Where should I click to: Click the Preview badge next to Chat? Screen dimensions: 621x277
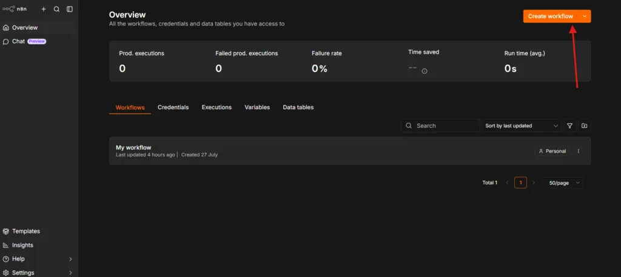click(x=36, y=42)
